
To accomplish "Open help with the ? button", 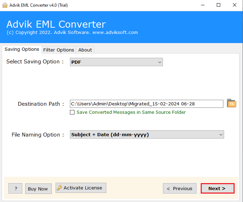I will pyautogui.click(x=15, y=188).
